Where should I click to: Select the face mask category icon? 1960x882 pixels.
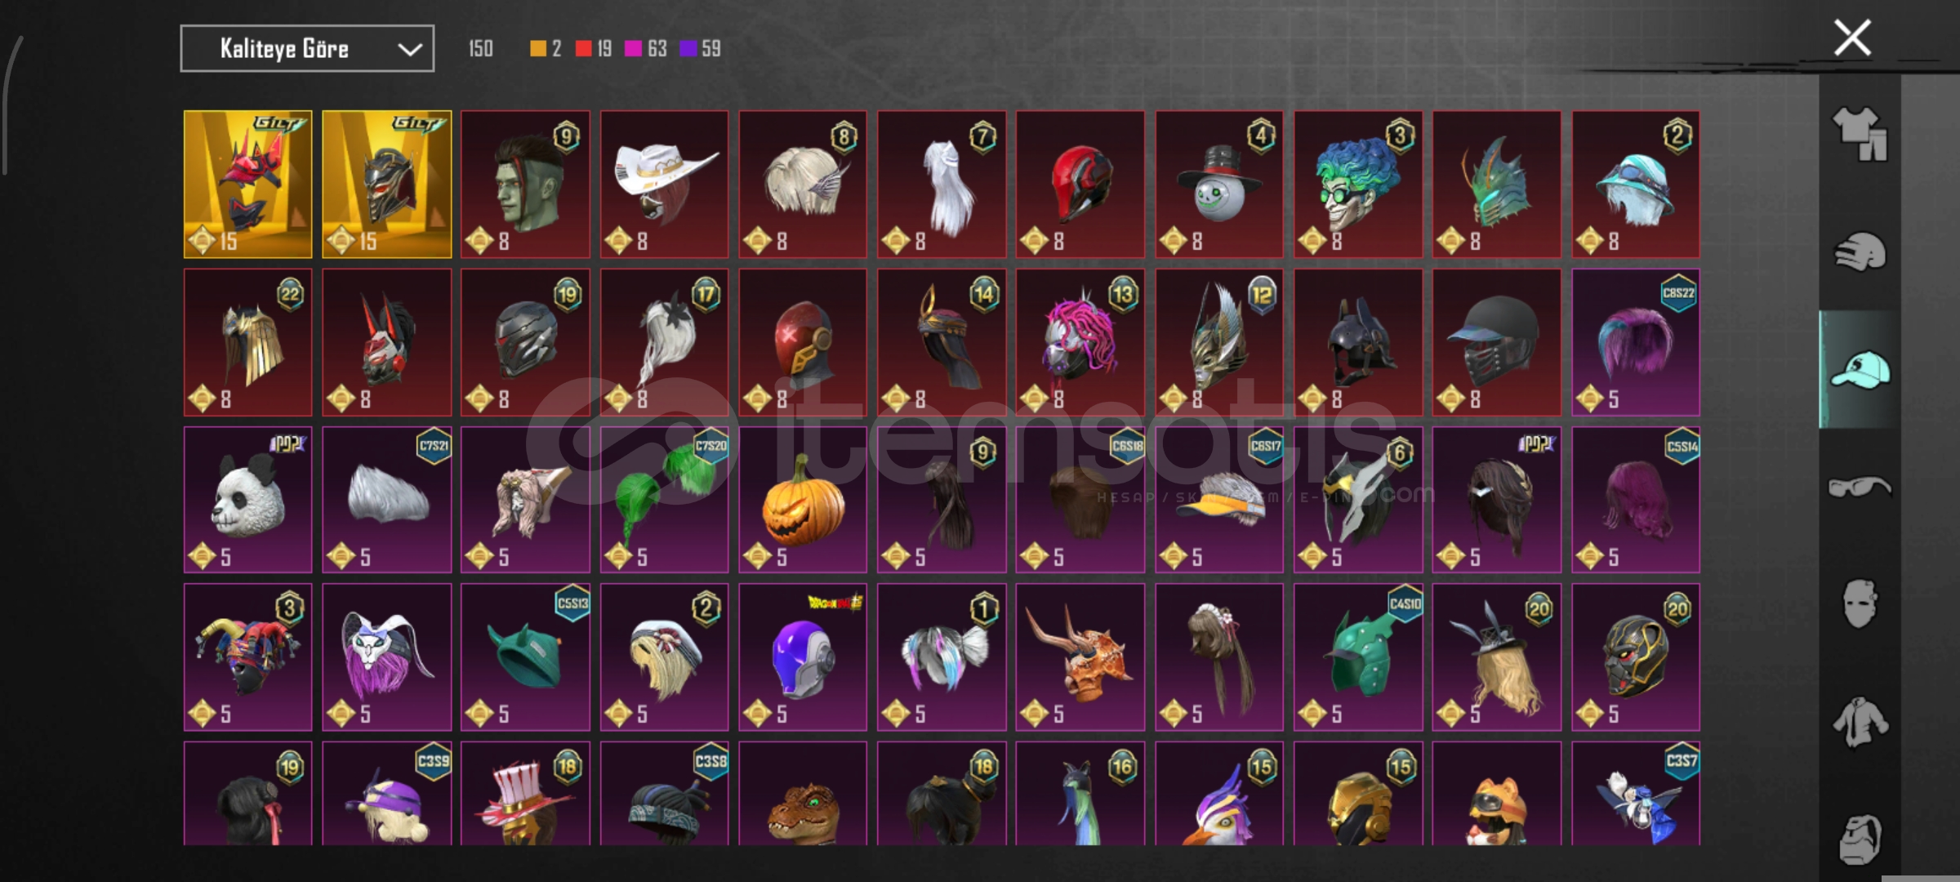1860,604
